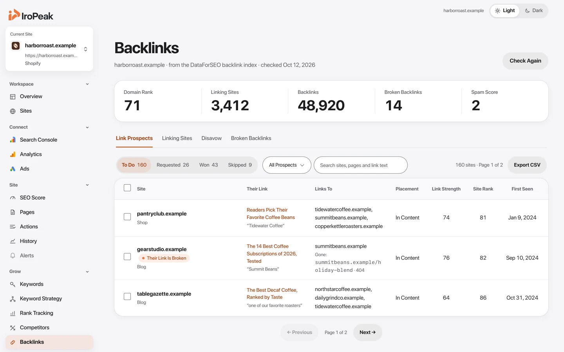Image resolution: width=564 pixels, height=352 pixels.
Task: Open 'The 14 Best Coffee Subscriptions' link
Action: tap(271, 254)
